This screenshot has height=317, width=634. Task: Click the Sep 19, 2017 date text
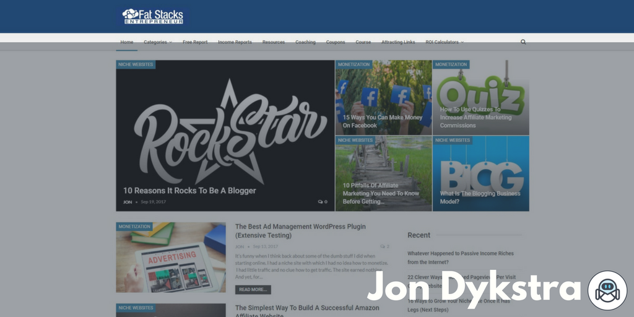tap(154, 202)
